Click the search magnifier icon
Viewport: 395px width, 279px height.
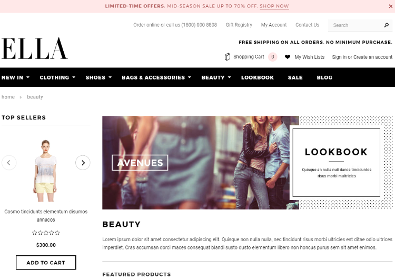pyautogui.click(x=386, y=25)
